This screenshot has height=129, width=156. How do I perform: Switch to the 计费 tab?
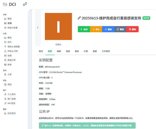click(x=86, y=51)
